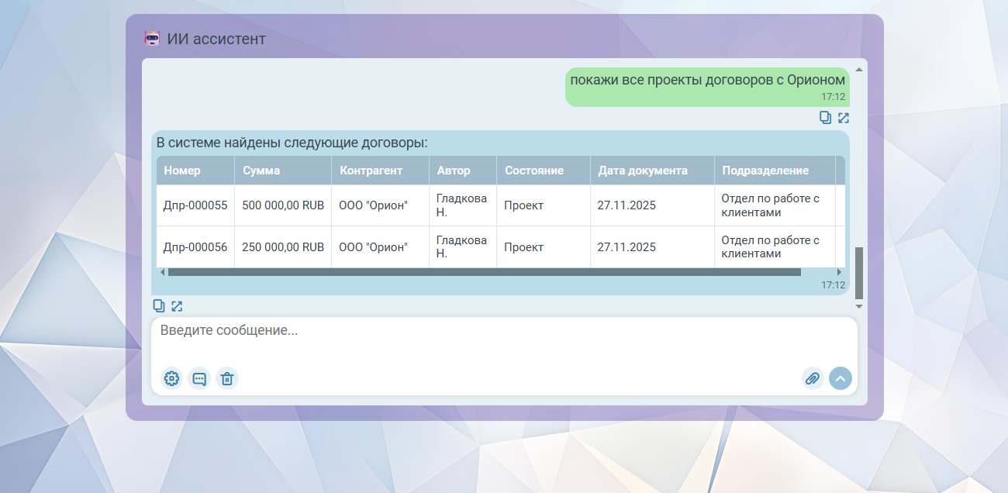Click the robot icon beside ИИ ассистент
This screenshot has height=493, width=1008.
click(x=152, y=39)
